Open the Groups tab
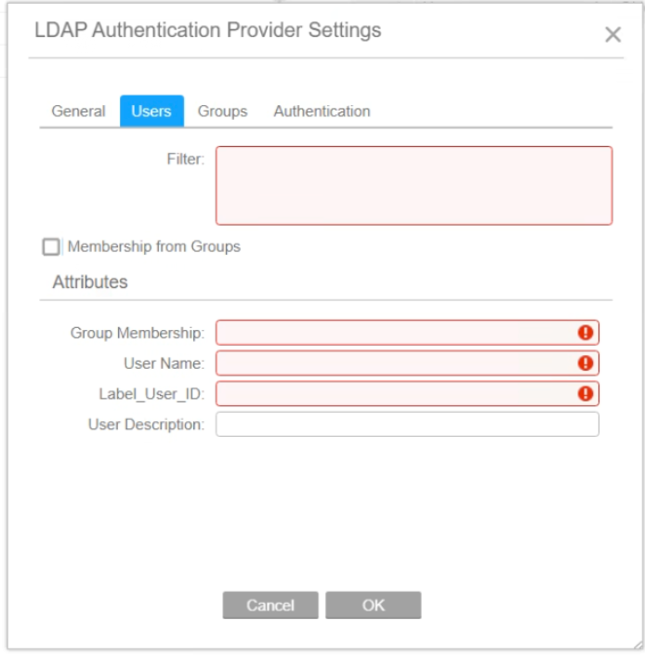The width and height of the screenshot is (645, 658). 222,112
